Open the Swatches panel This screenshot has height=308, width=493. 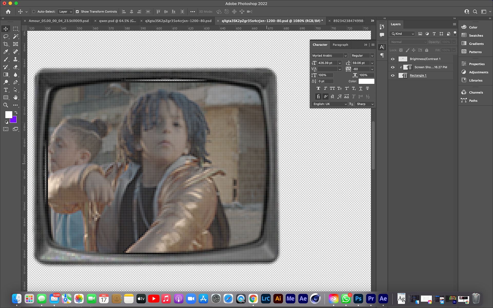pos(476,36)
